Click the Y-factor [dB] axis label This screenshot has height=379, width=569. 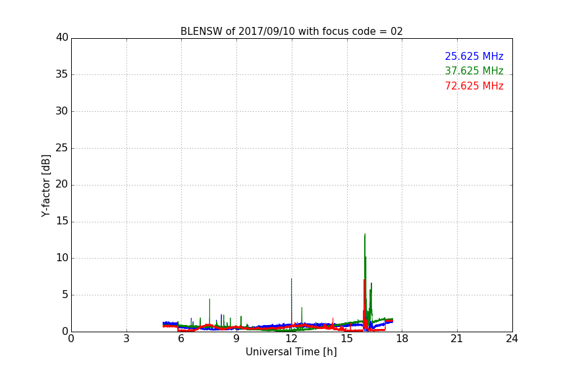point(45,186)
